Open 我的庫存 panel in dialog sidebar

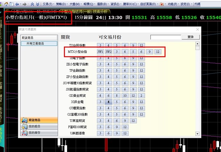[38, 132]
